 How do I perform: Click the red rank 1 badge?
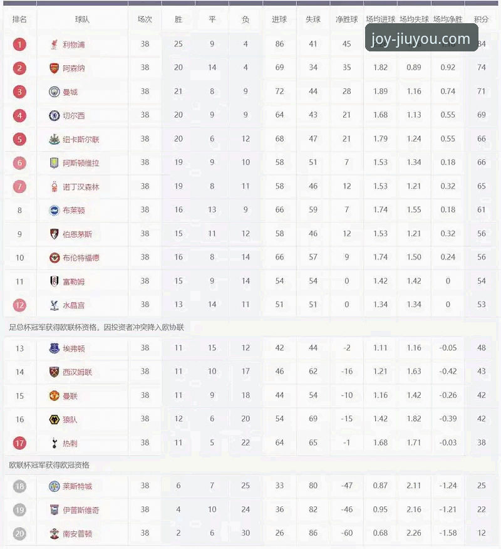(19, 44)
